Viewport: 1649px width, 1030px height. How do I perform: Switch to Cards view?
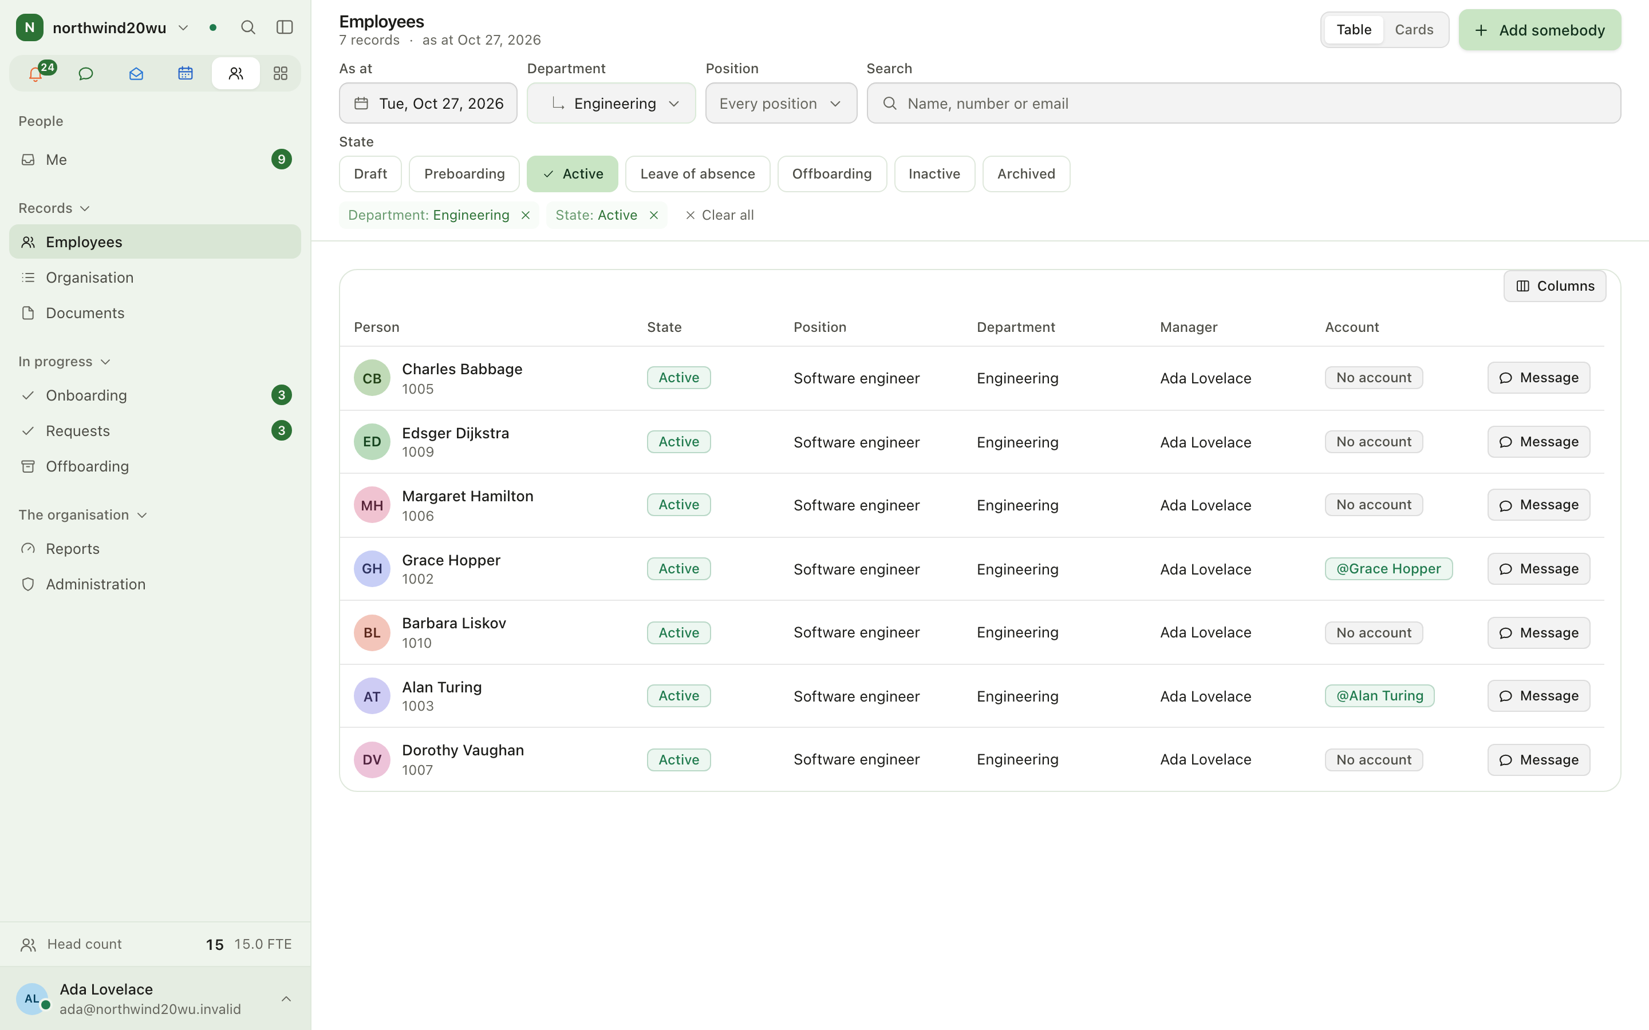[1414, 30]
